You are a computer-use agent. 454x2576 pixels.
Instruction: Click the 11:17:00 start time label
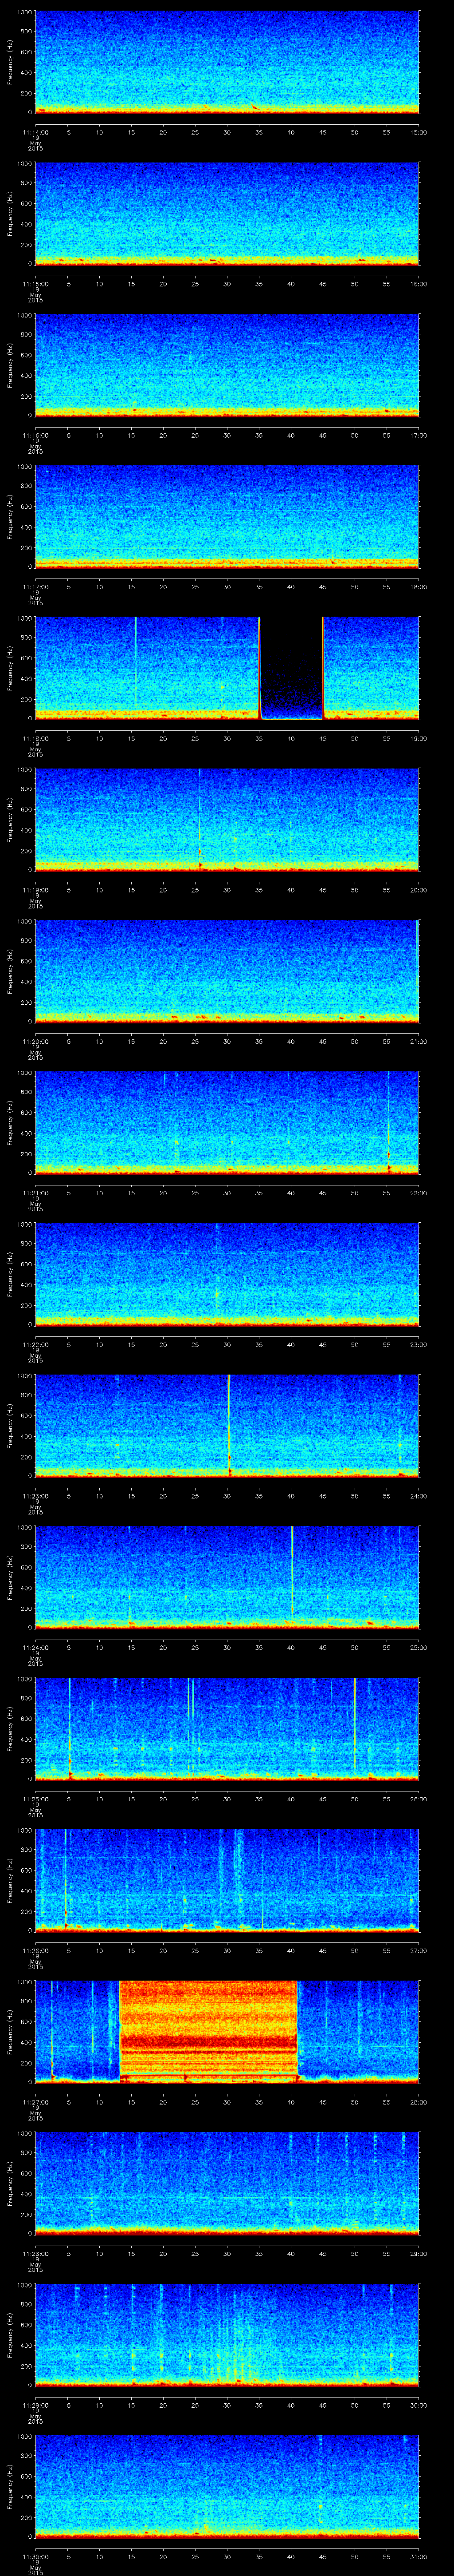pos(35,586)
